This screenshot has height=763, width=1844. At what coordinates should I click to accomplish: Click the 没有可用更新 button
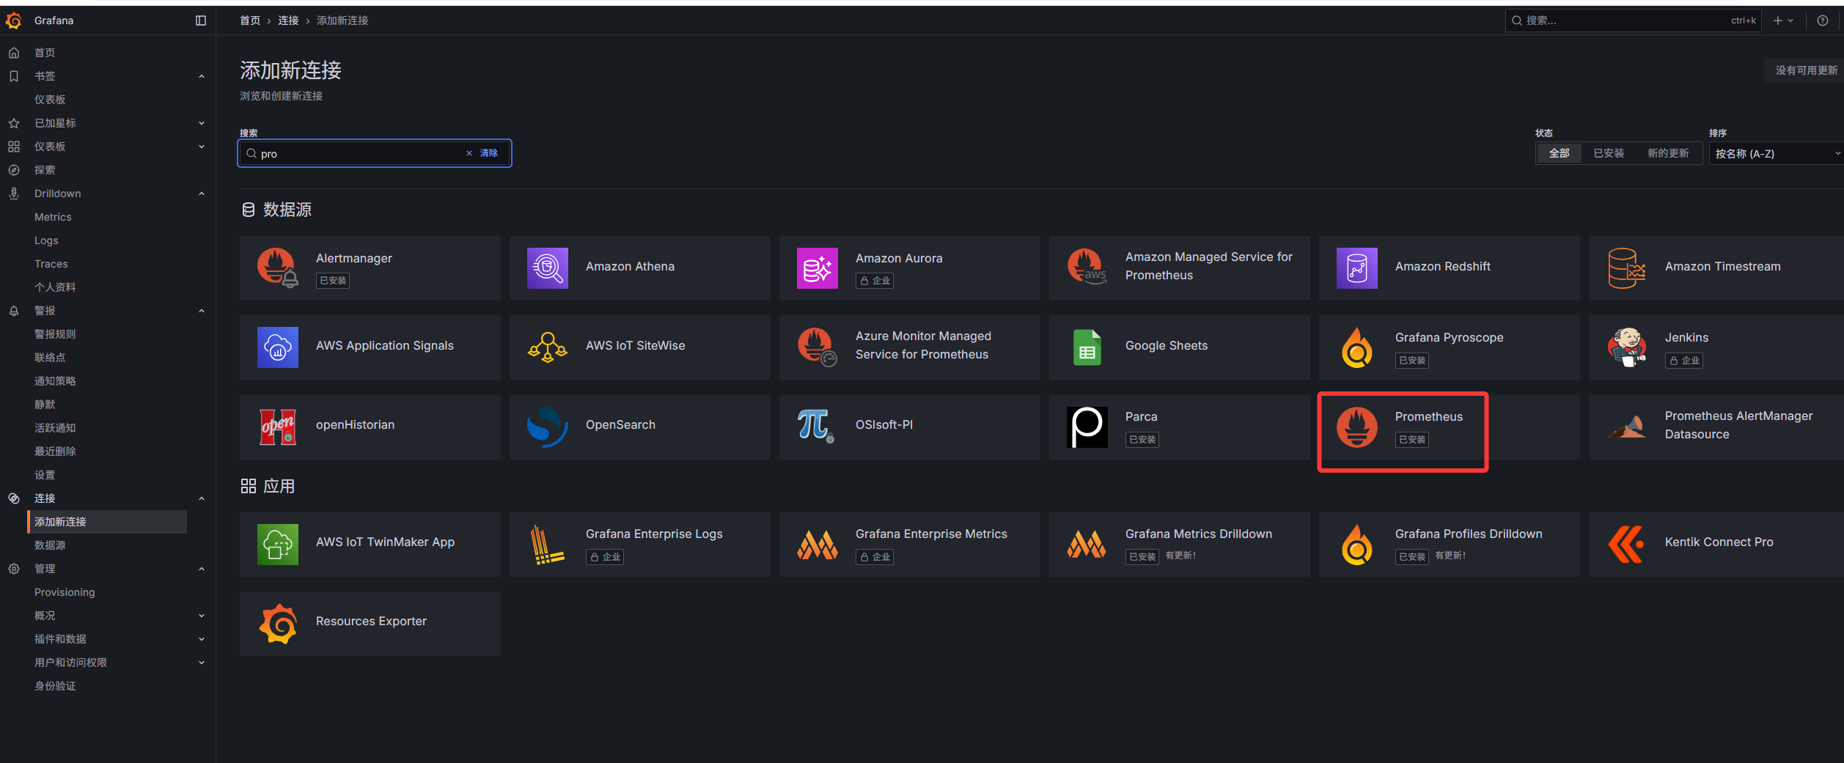(x=1806, y=70)
